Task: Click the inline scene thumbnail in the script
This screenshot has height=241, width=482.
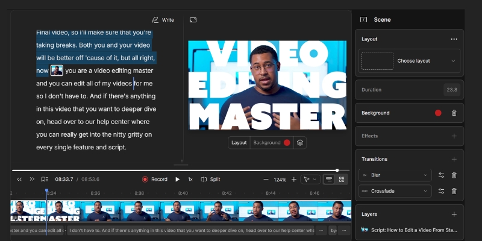Action: [57, 70]
